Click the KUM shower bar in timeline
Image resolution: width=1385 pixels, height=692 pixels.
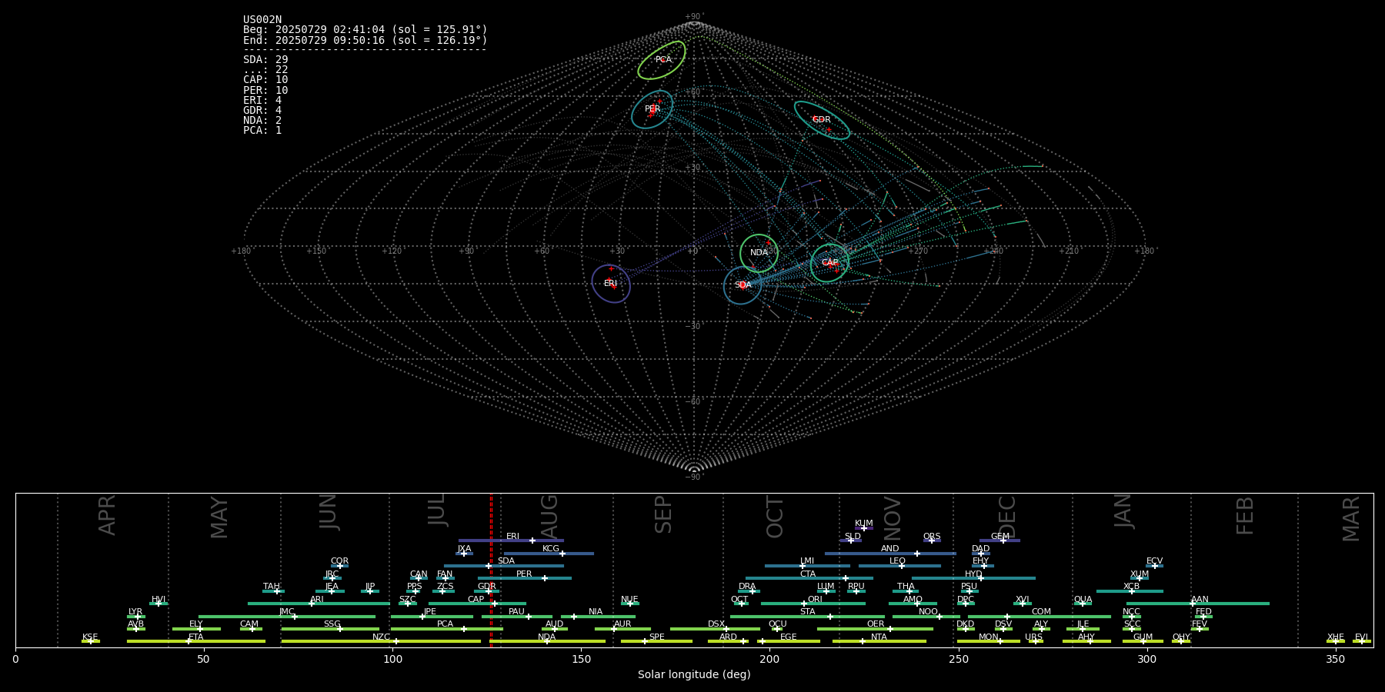[864, 528]
